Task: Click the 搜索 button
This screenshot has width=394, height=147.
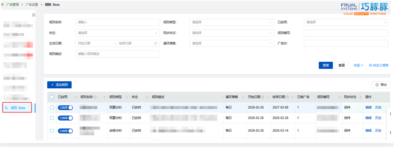Action: click(x=326, y=65)
